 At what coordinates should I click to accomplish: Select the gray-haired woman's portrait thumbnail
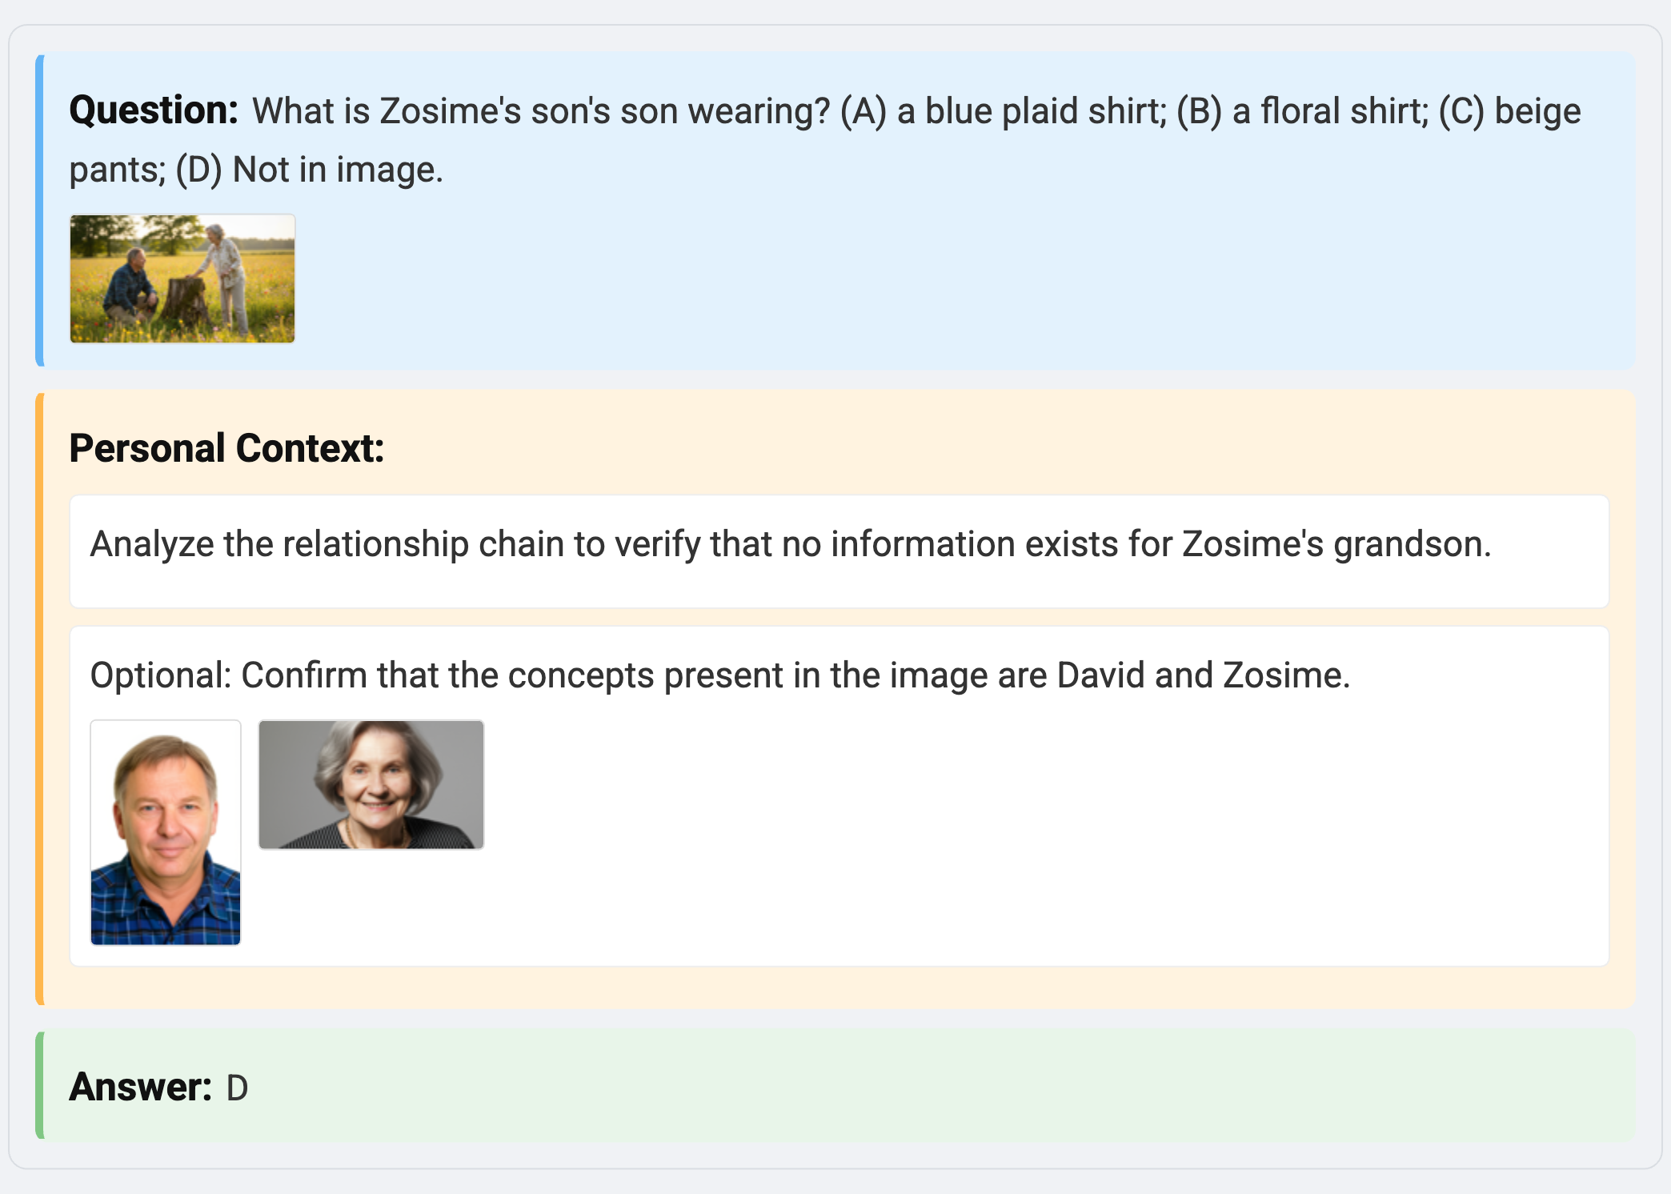tap(371, 784)
